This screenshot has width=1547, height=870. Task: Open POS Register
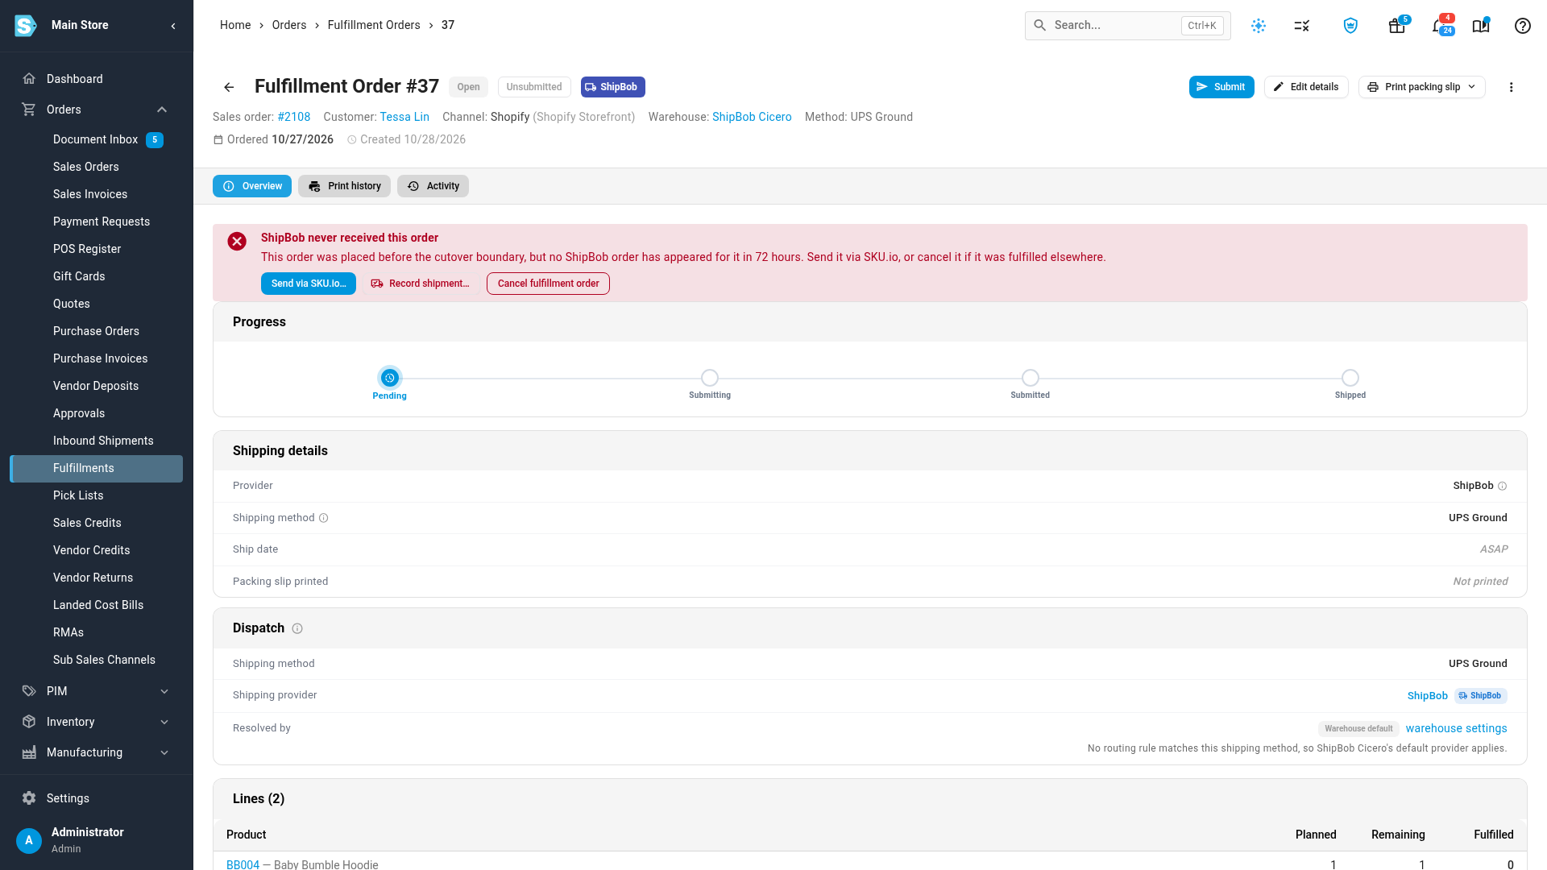[97, 249]
